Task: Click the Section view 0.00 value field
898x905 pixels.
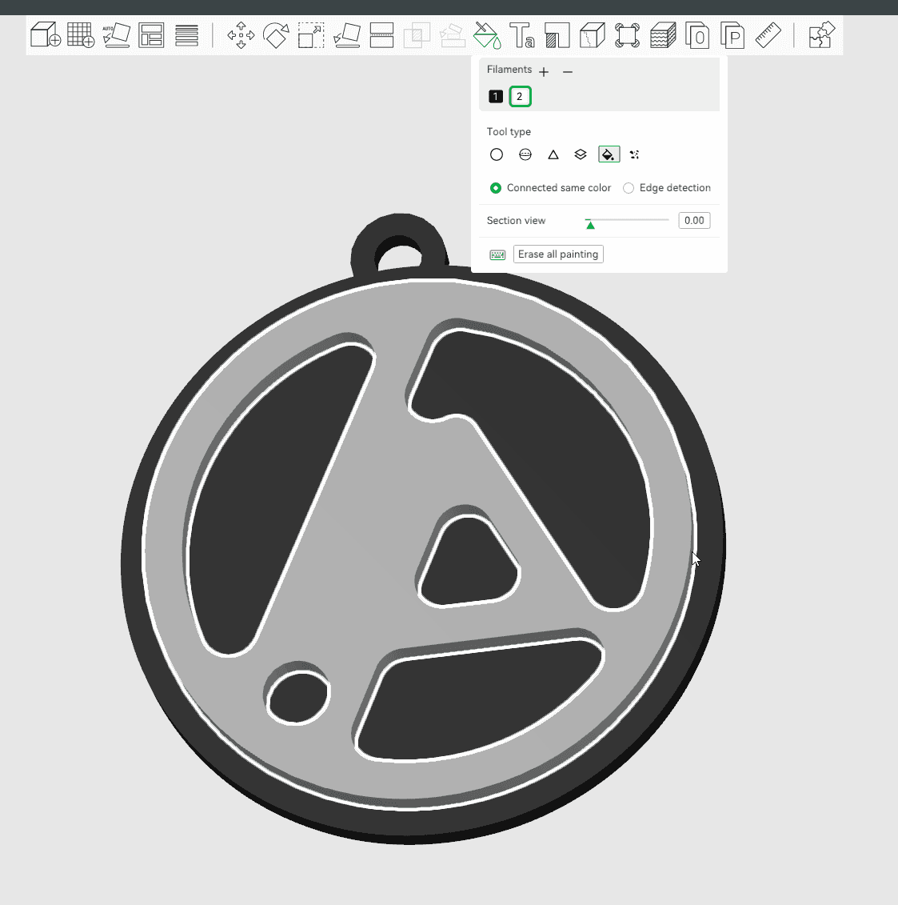Action: pos(694,221)
